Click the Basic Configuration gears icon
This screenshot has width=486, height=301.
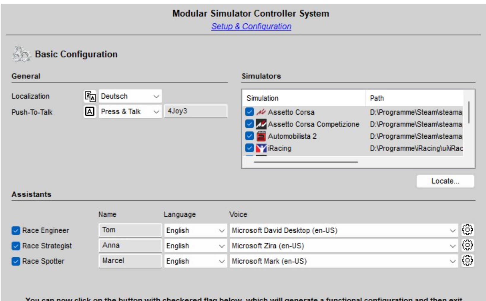21,54
